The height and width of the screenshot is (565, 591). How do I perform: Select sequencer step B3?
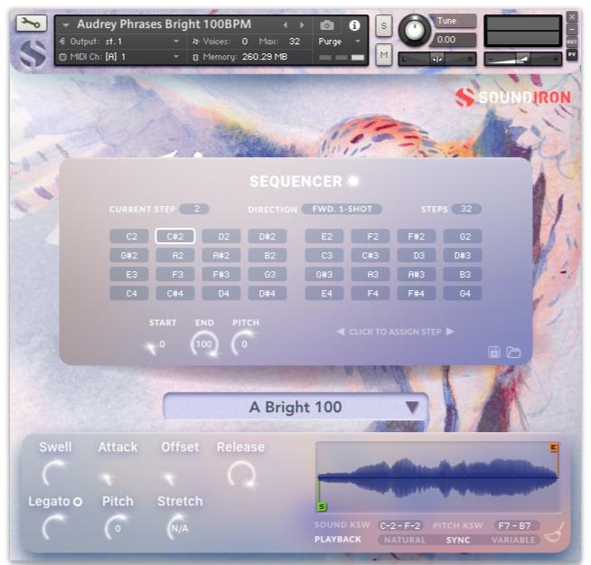coord(463,274)
